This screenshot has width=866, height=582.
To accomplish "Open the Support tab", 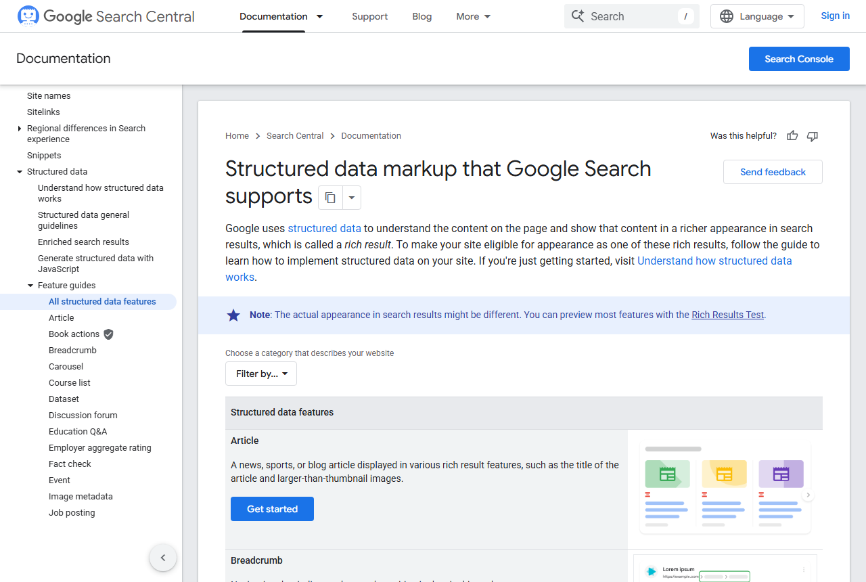I will (370, 16).
